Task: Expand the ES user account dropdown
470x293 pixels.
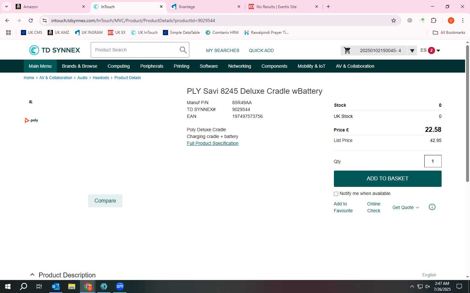Action: pyautogui.click(x=438, y=50)
